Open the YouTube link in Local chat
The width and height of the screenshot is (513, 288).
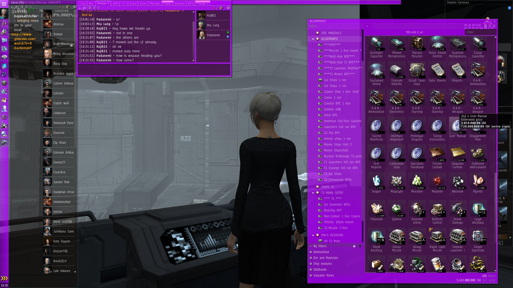click(25, 39)
